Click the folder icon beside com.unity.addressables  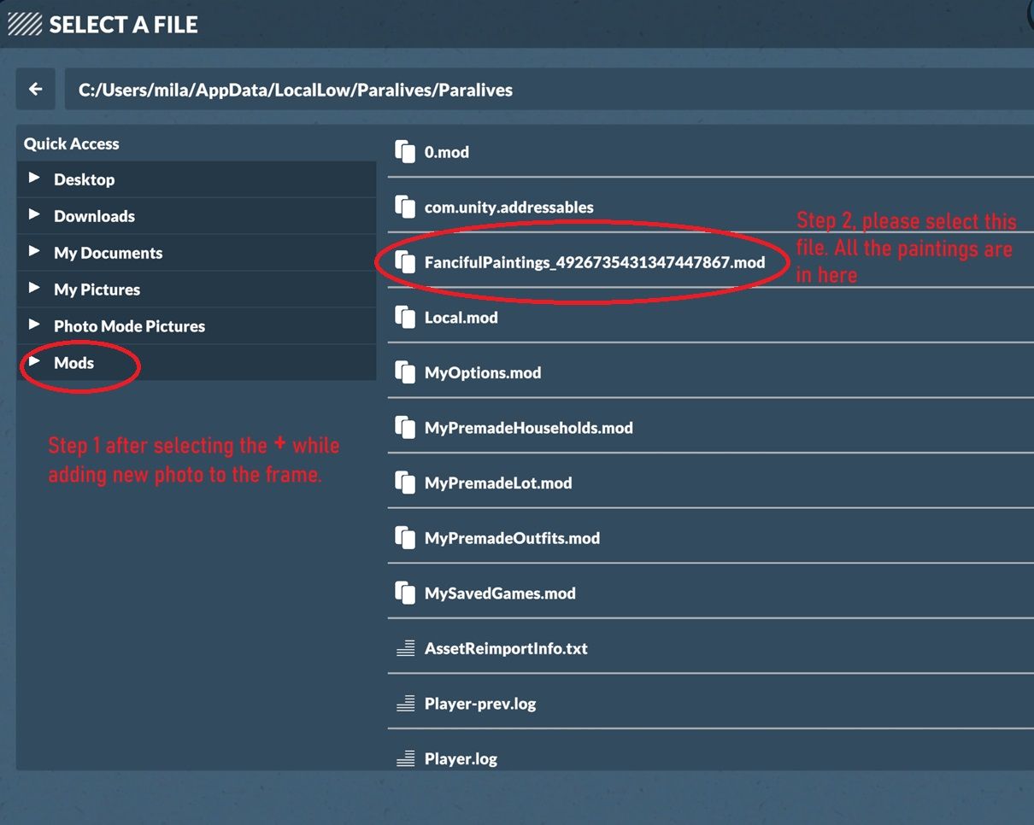[405, 207]
